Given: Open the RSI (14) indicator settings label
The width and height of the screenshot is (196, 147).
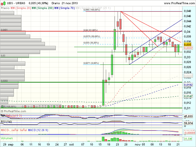Looking at the screenshot, I should tap(6, 122).
